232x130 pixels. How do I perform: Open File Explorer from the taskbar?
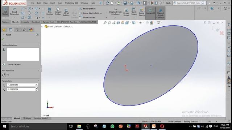[79, 126]
